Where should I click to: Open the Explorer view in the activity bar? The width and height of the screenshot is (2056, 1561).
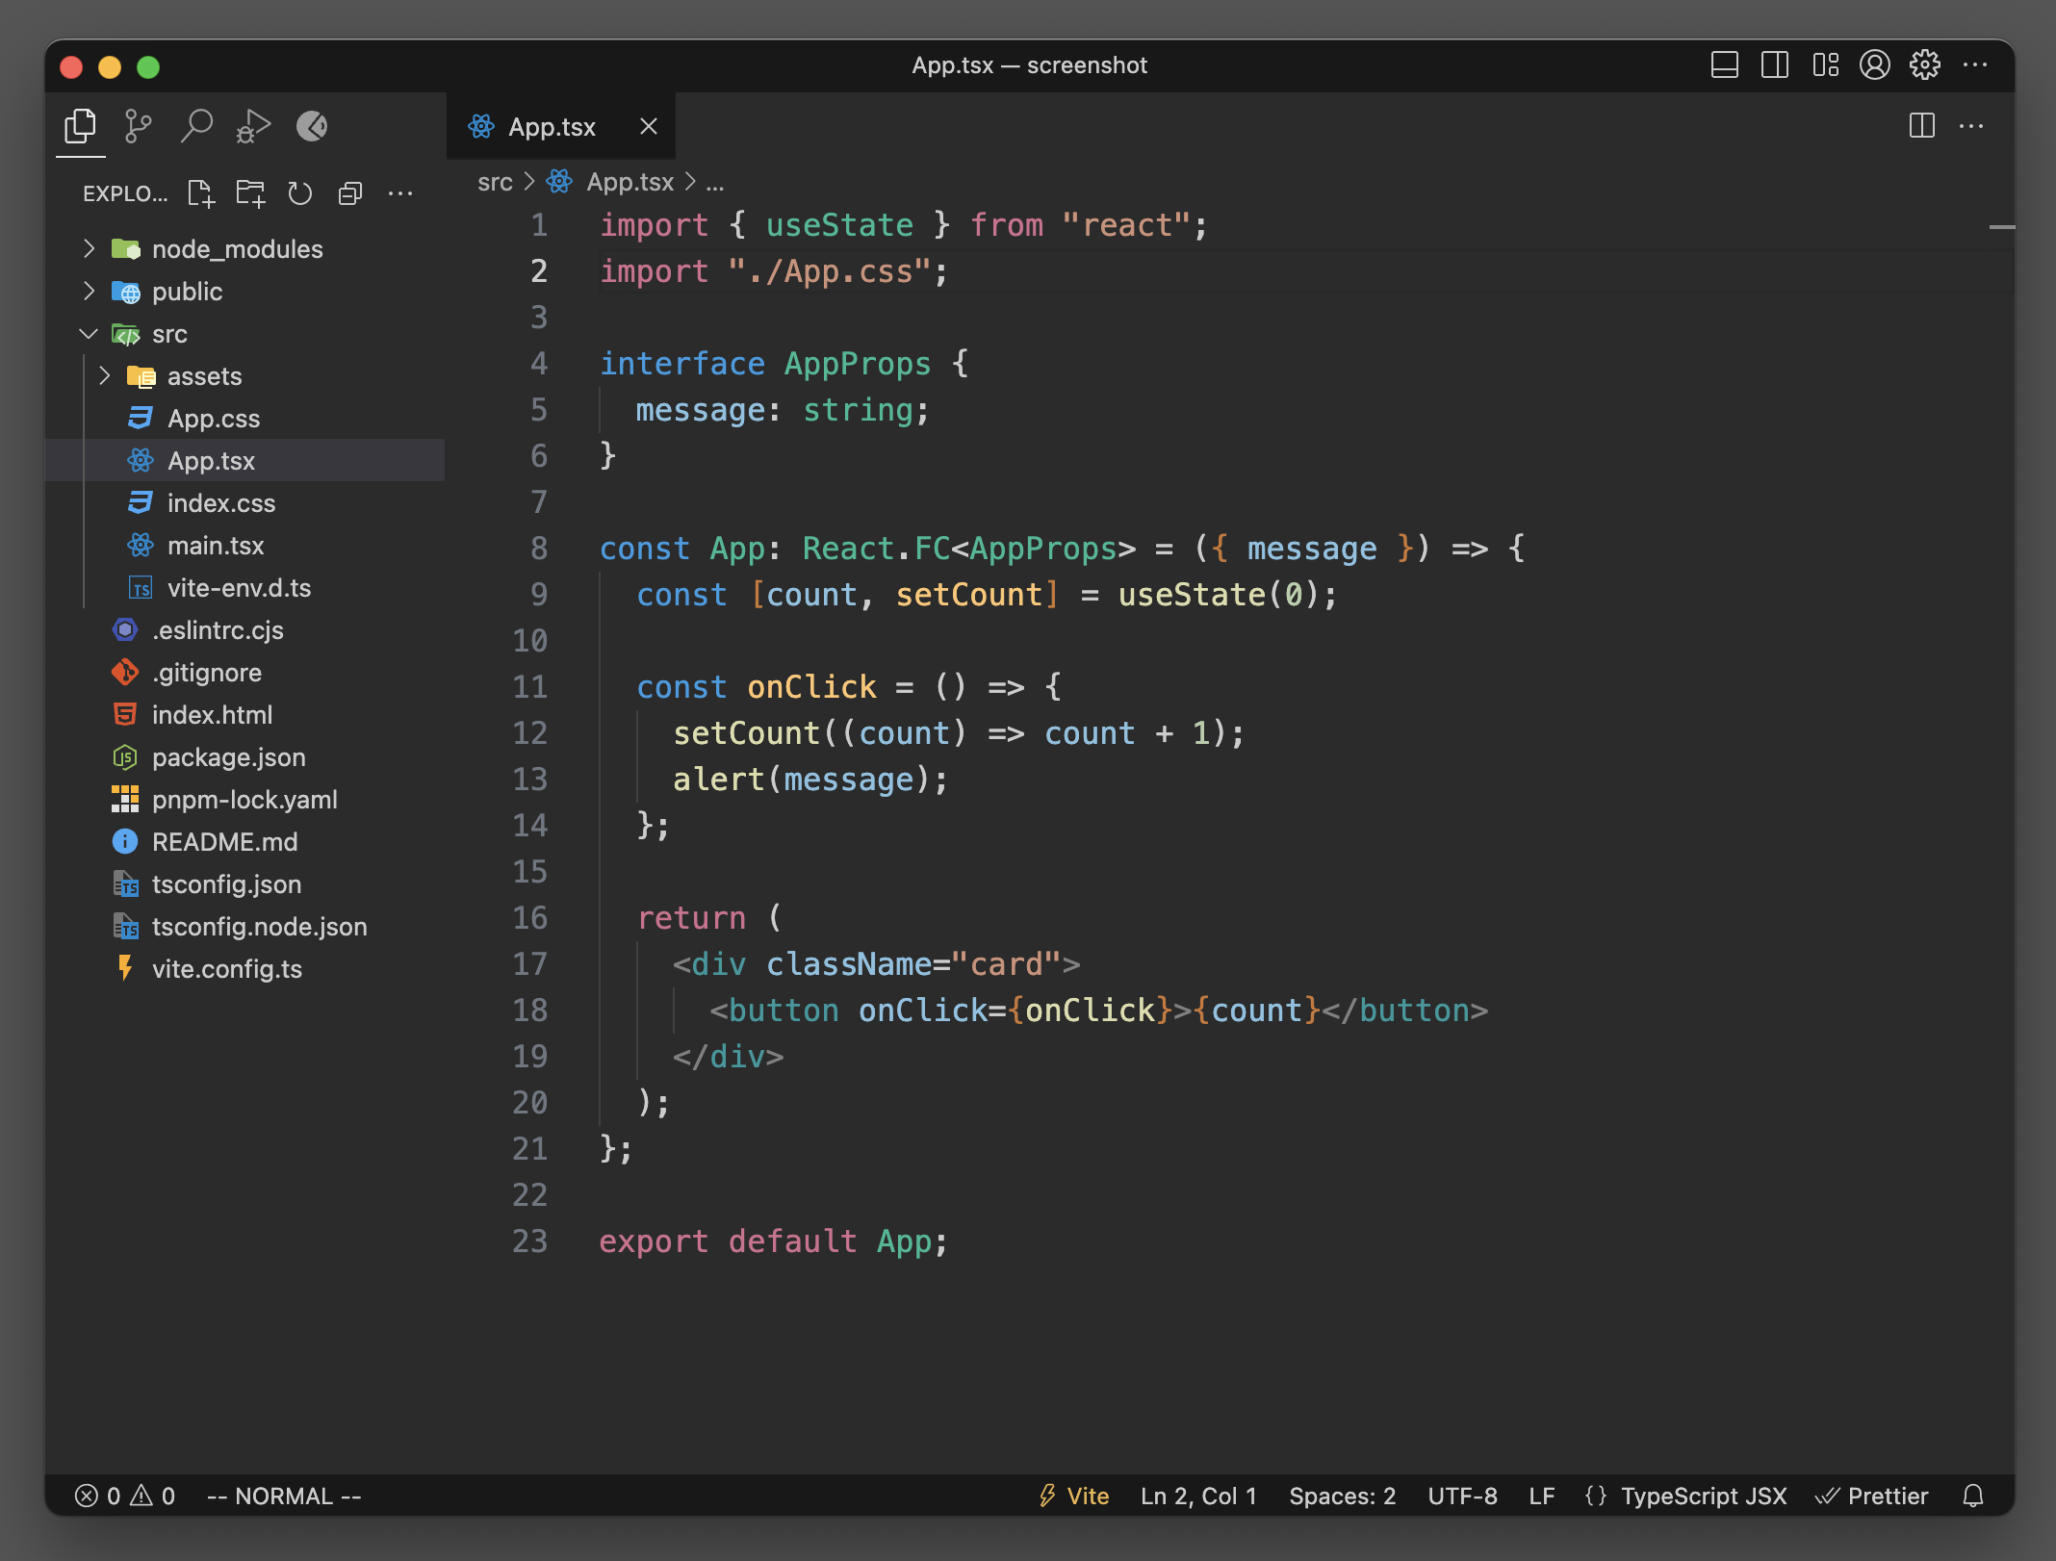[80, 126]
